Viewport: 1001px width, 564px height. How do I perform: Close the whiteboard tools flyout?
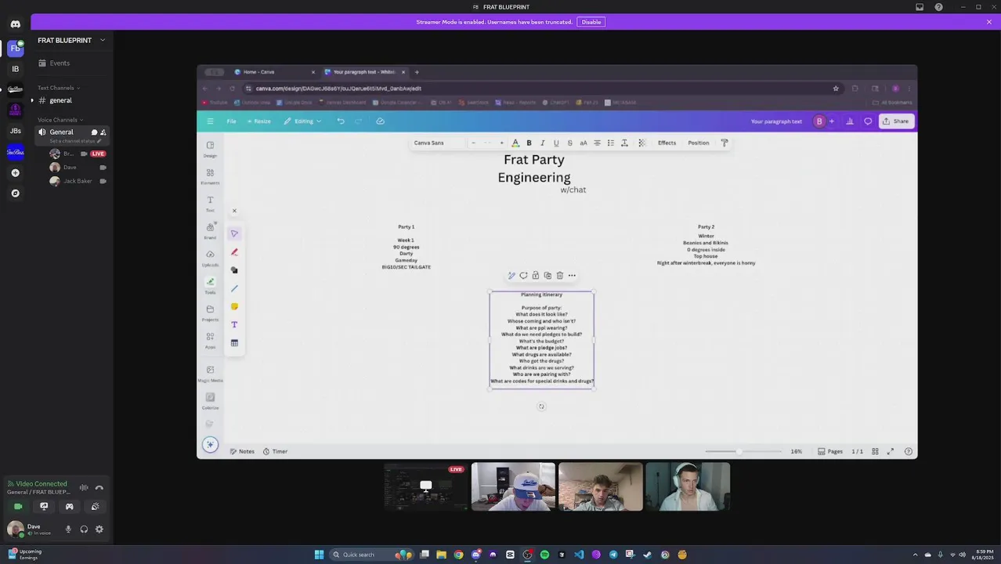234,211
